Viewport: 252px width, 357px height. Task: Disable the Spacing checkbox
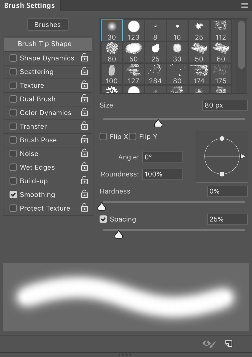pos(103,219)
